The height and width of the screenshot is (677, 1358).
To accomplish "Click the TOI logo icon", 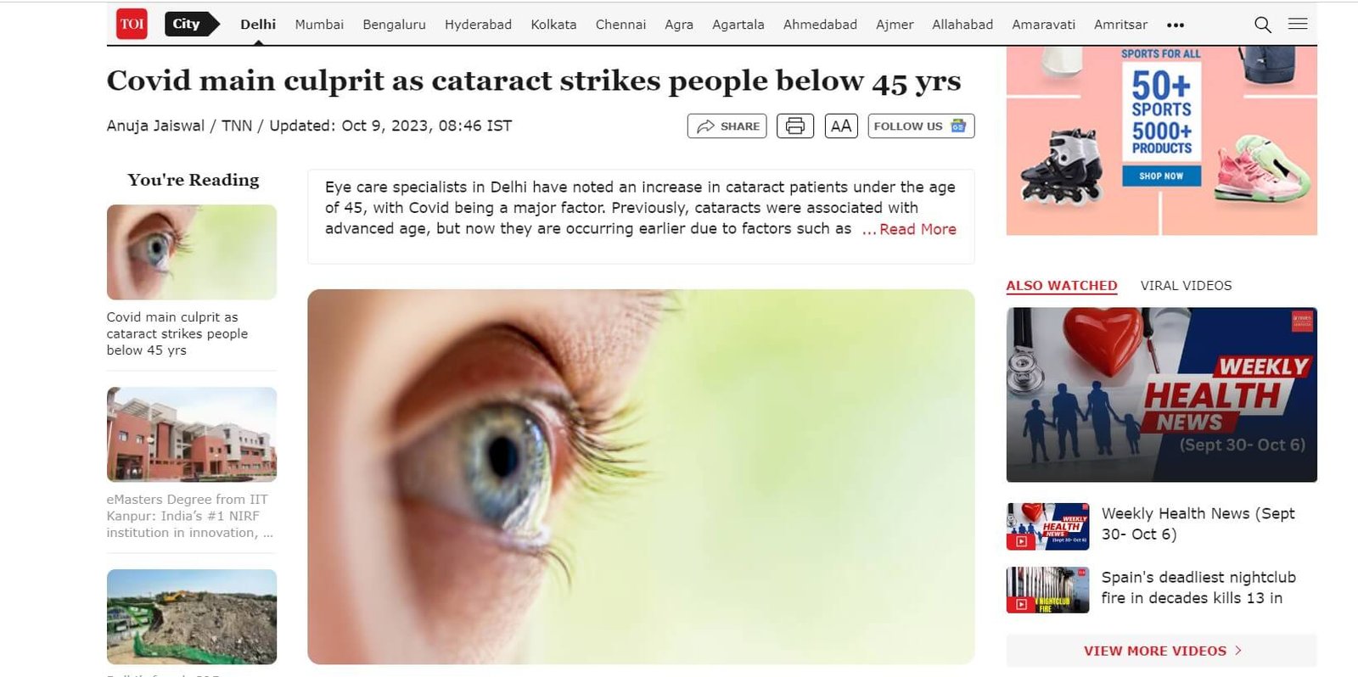I will click(x=132, y=24).
